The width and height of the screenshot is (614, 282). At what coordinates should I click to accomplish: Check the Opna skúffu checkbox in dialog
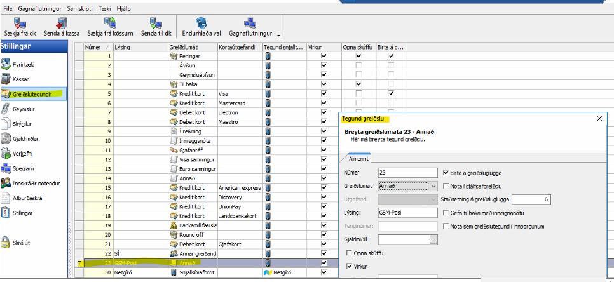[349, 254]
